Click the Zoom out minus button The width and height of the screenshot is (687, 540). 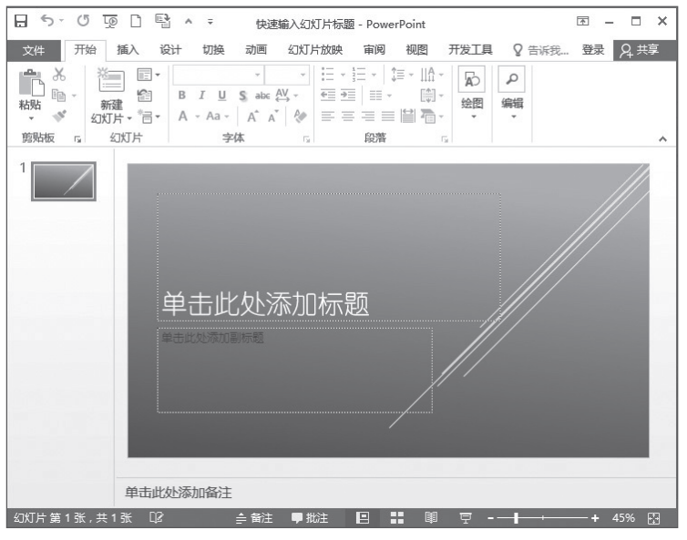[491, 518]
